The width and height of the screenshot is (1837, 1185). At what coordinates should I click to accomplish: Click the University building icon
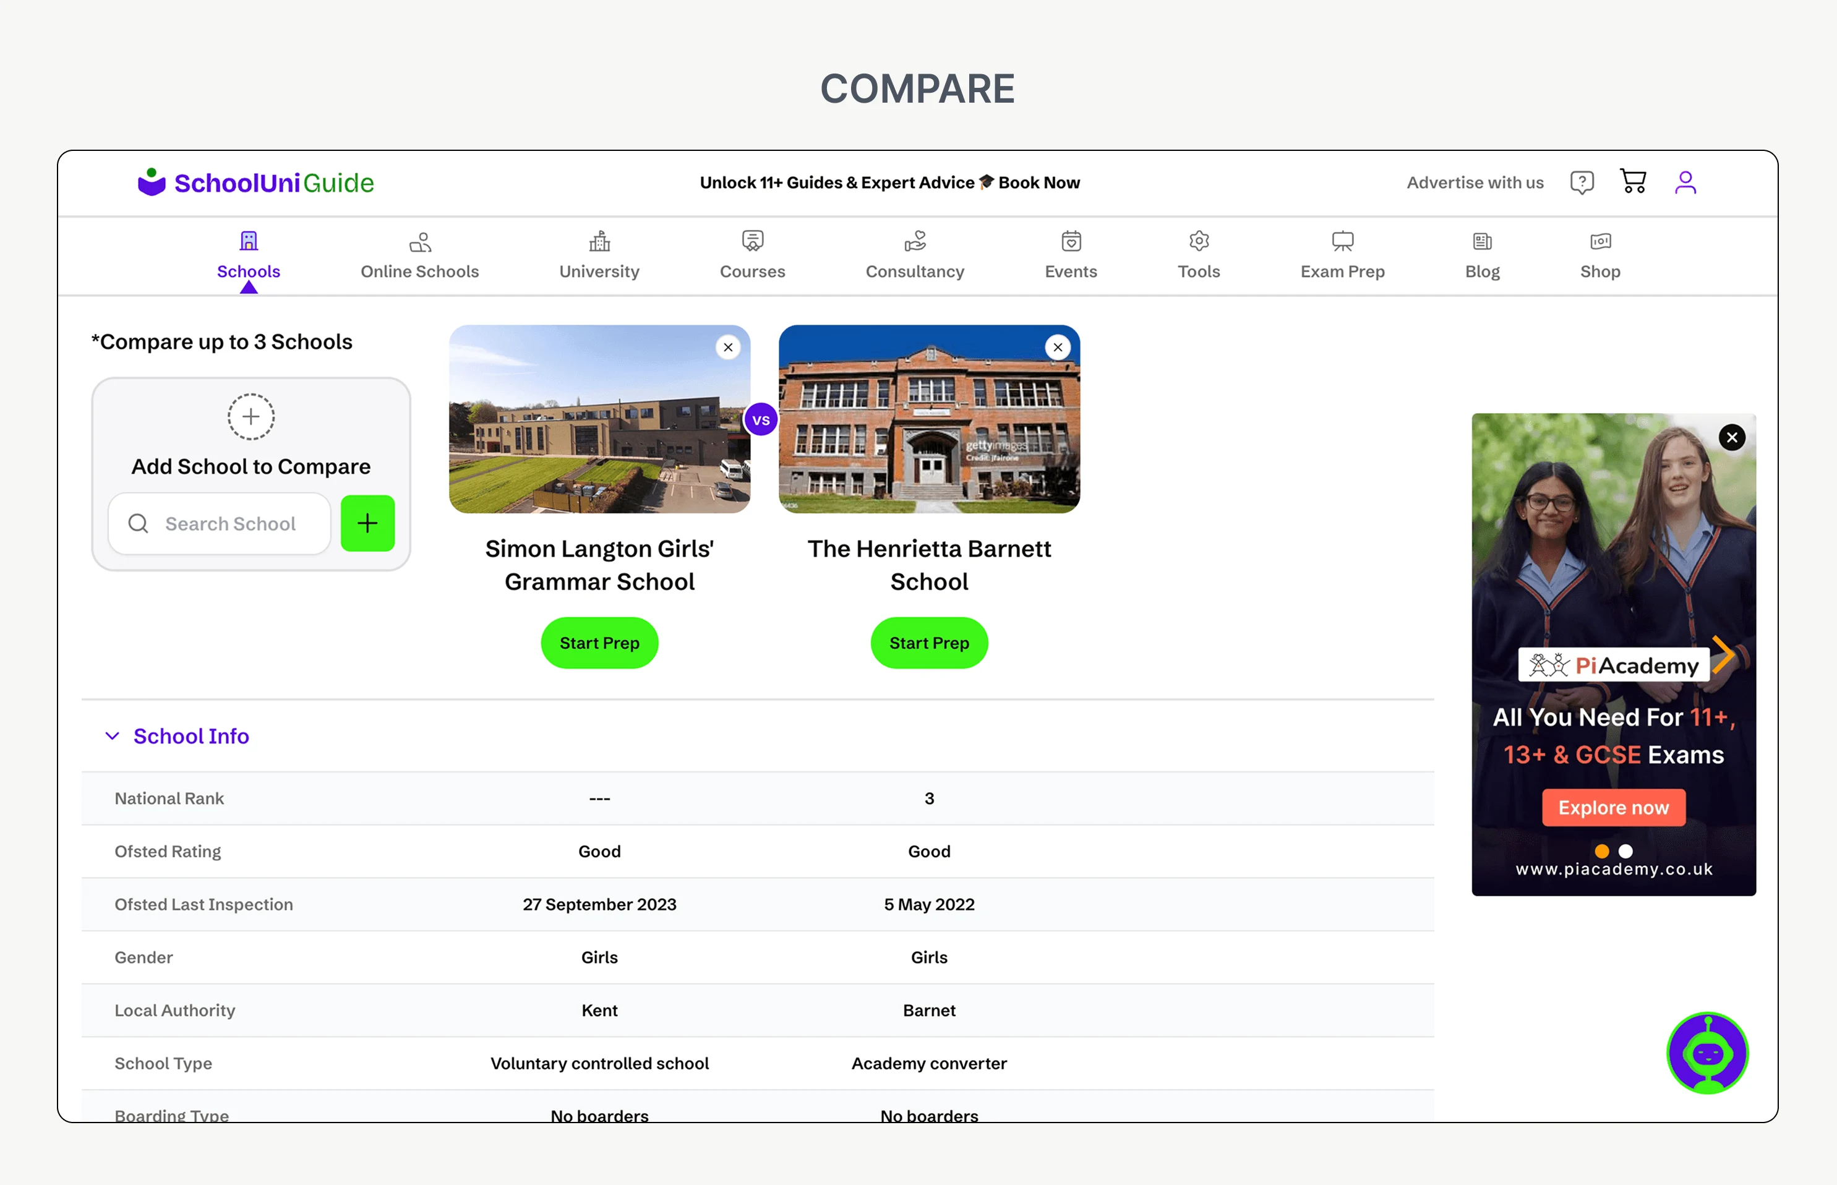[599, 241]
